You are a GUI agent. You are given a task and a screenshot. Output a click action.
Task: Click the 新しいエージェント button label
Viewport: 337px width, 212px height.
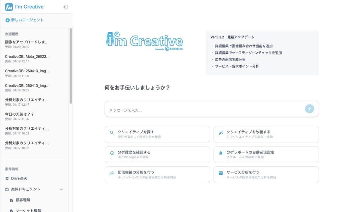[x=27, y=20]
